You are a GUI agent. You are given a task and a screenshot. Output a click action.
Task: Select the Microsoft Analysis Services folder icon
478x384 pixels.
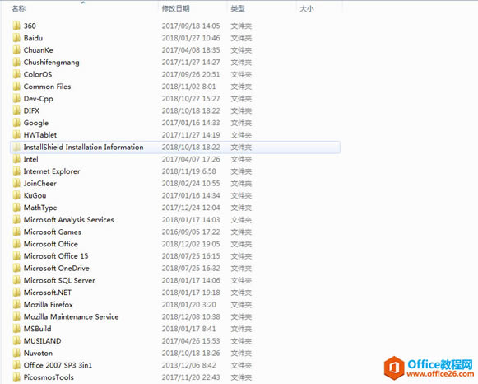16,220
